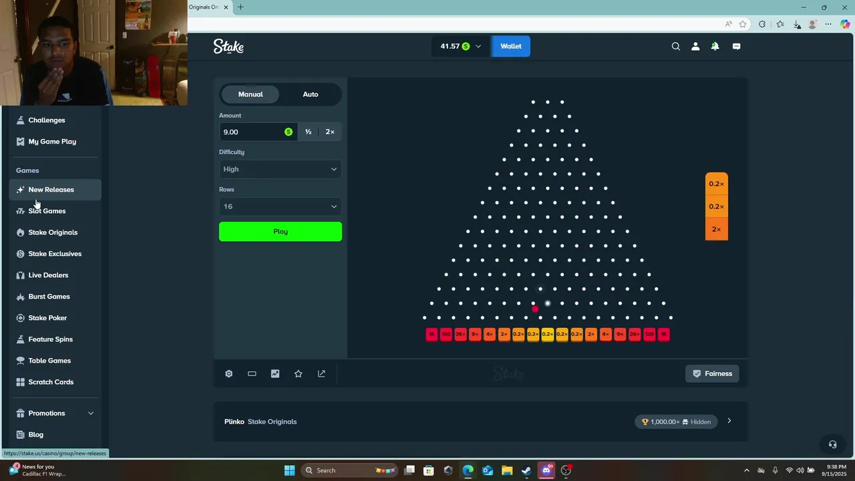Open the user profile icon in Stake header
This screenshot has height=481, width=855.
coord(695,46)
